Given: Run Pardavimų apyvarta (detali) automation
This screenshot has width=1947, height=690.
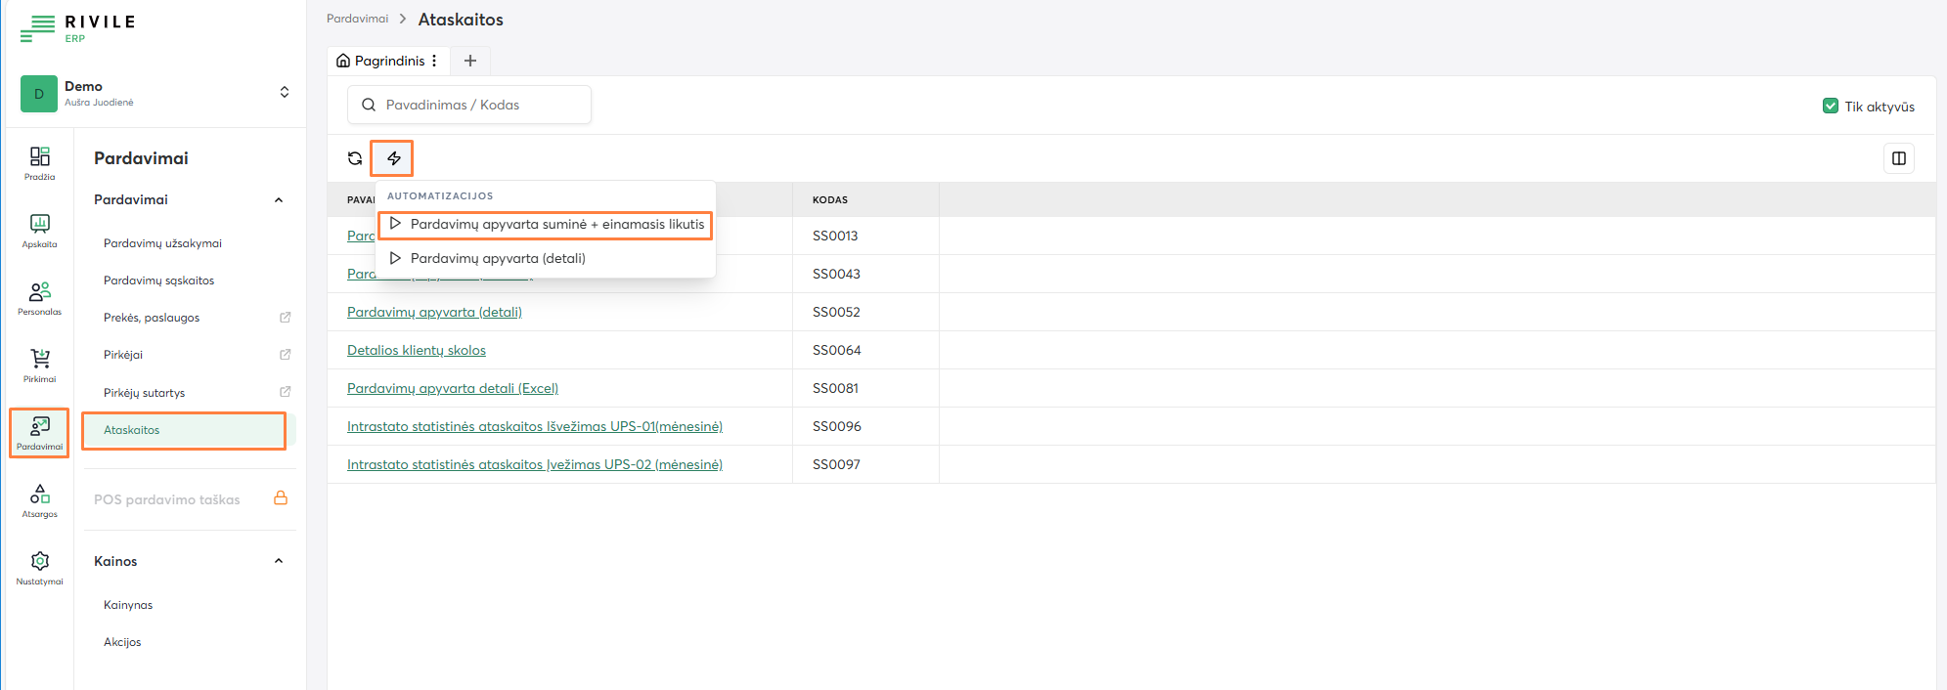Looking at the screenshot, I should (x=497, y=259).
